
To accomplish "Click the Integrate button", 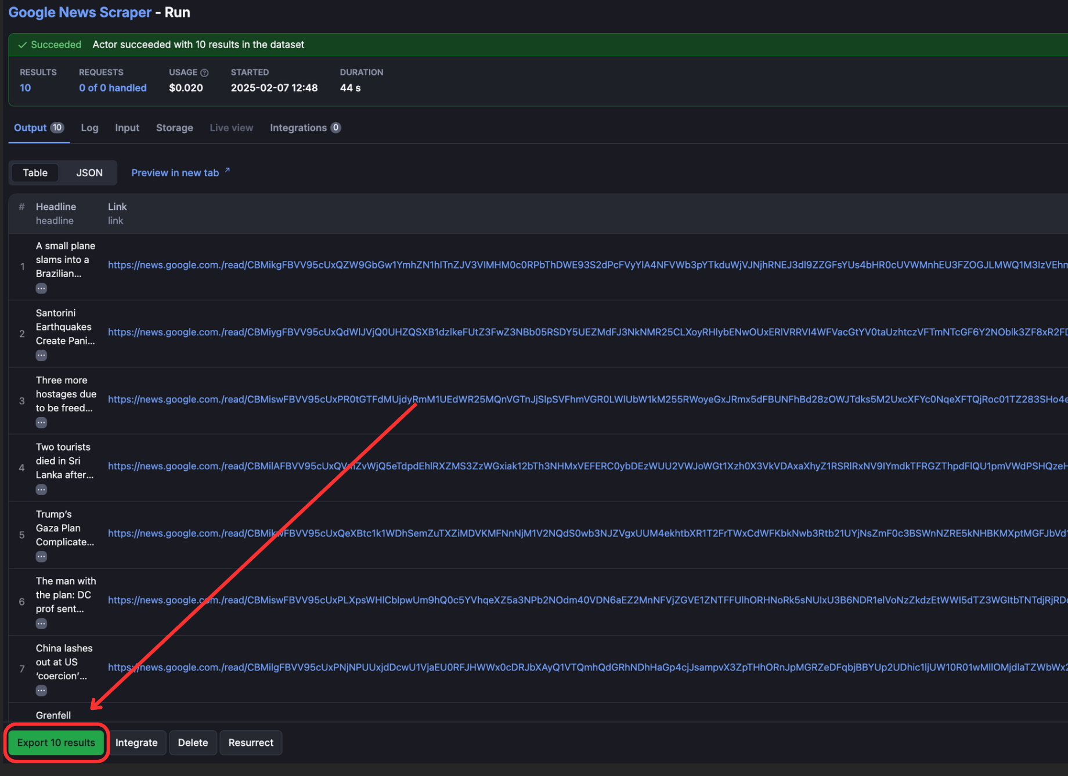I will coord(137,742).
